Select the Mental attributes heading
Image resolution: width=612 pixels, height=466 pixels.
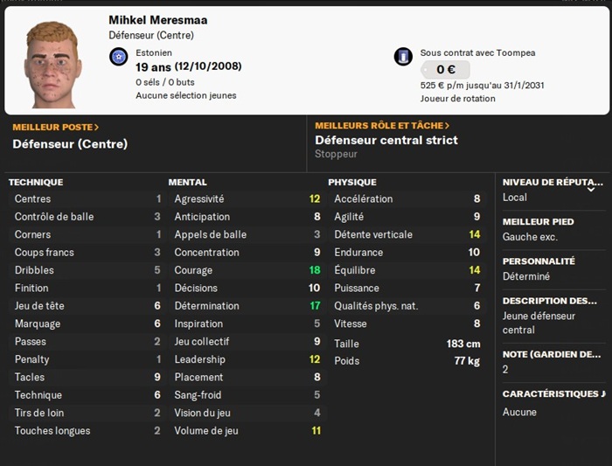tap(187, 183)
